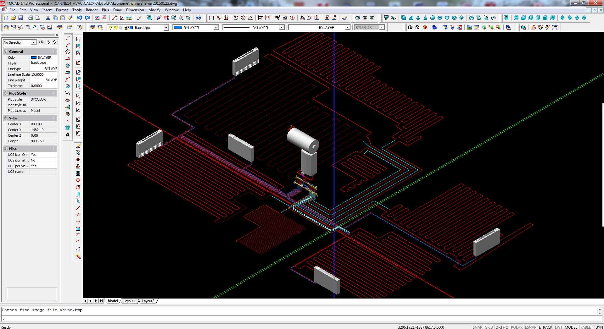Select the Mirror modify tool
The image size is (604, 329).
pyautogui.click(x=78, y=160)
